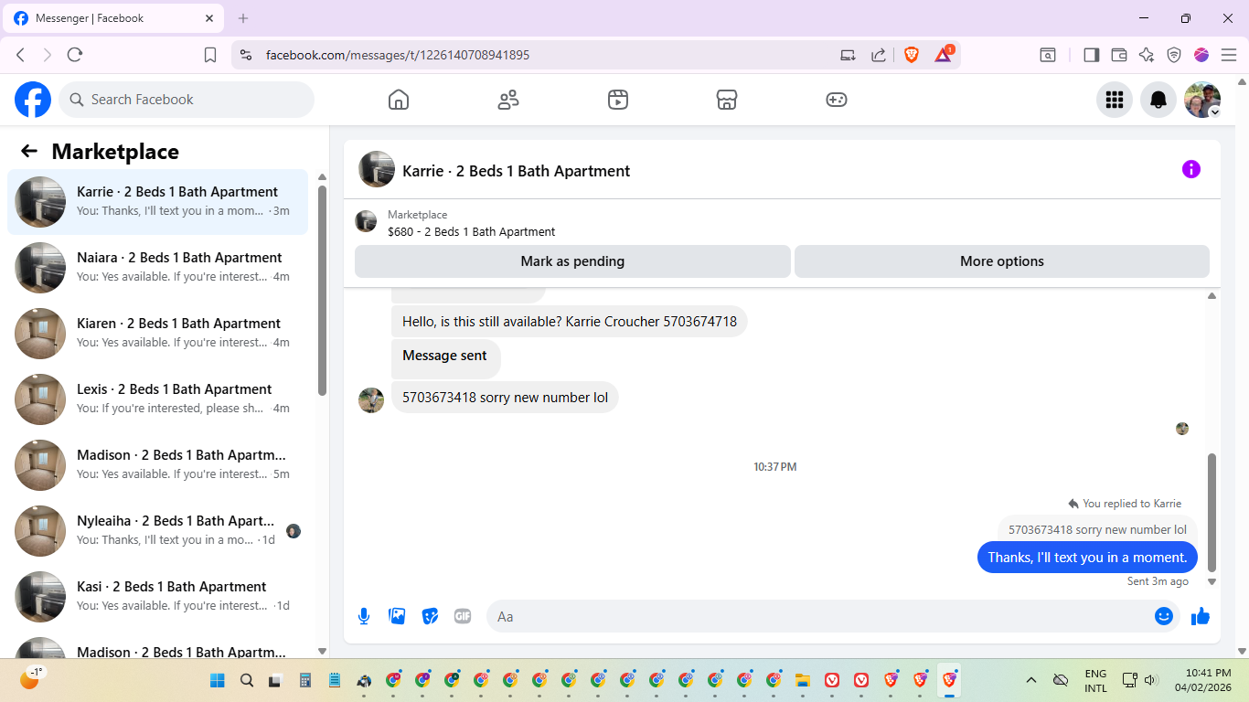Click the Search Facebook box
This screenshot has height=702, width=1249.
187,100
